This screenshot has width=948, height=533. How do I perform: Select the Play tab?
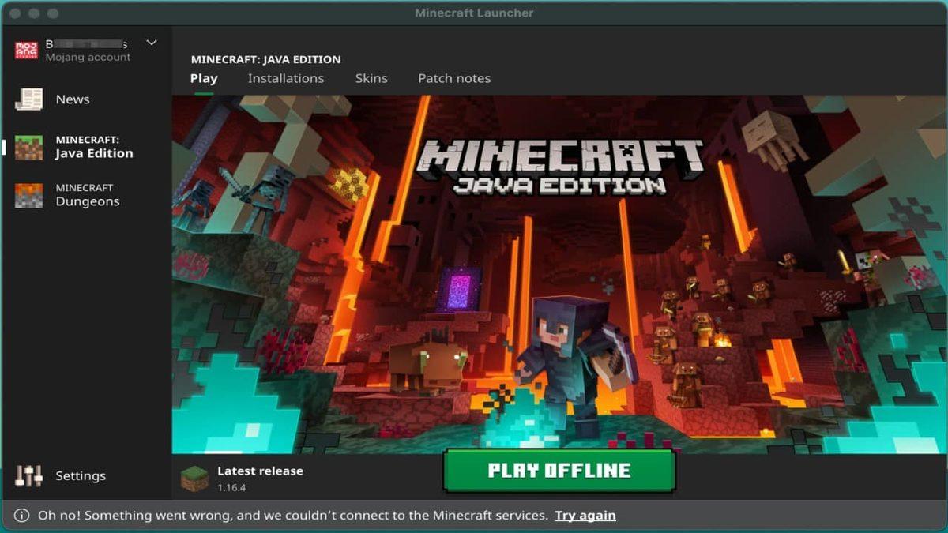[x=204, y=78]
